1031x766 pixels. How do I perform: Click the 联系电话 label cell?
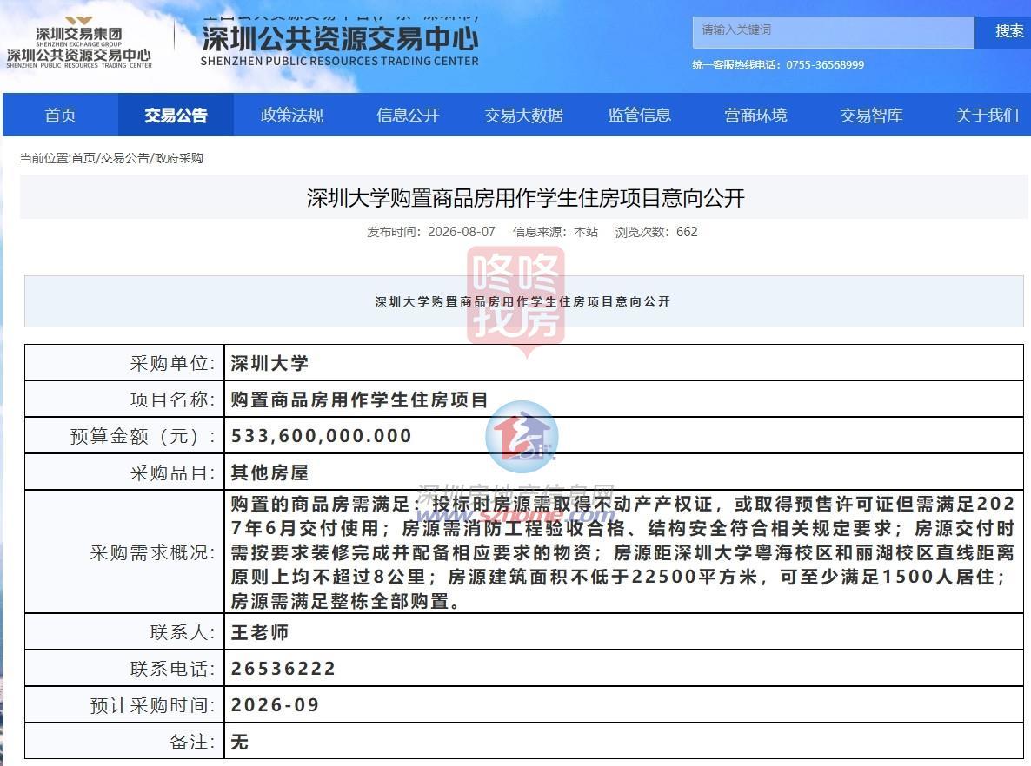tap(124, 668)
